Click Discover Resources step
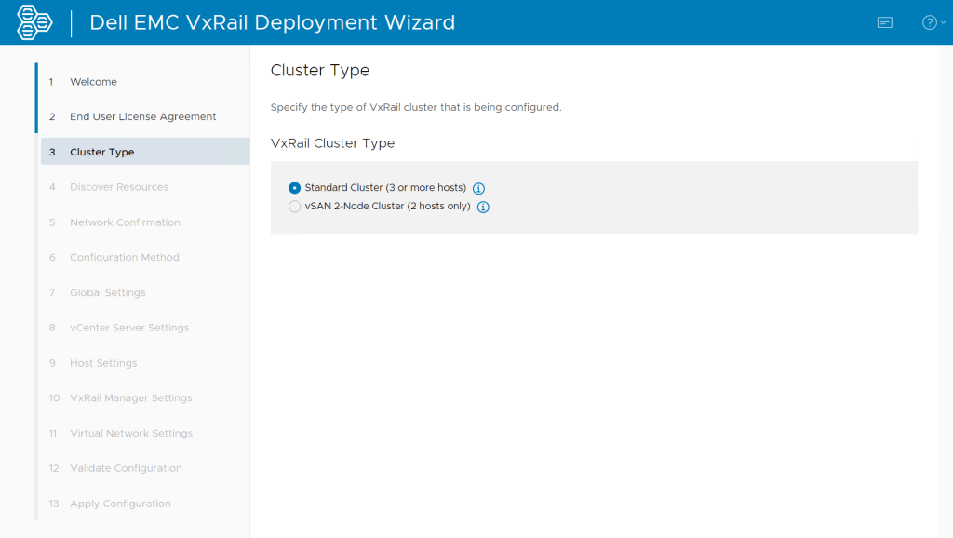Screen dimensions: 953x538 click(118, 187)
